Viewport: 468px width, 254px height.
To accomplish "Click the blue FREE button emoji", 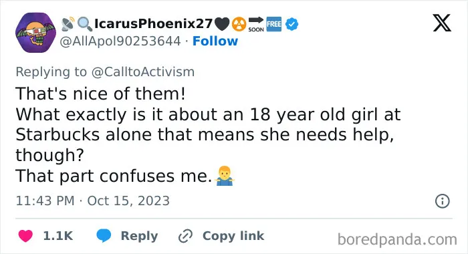I will (274, 24).
